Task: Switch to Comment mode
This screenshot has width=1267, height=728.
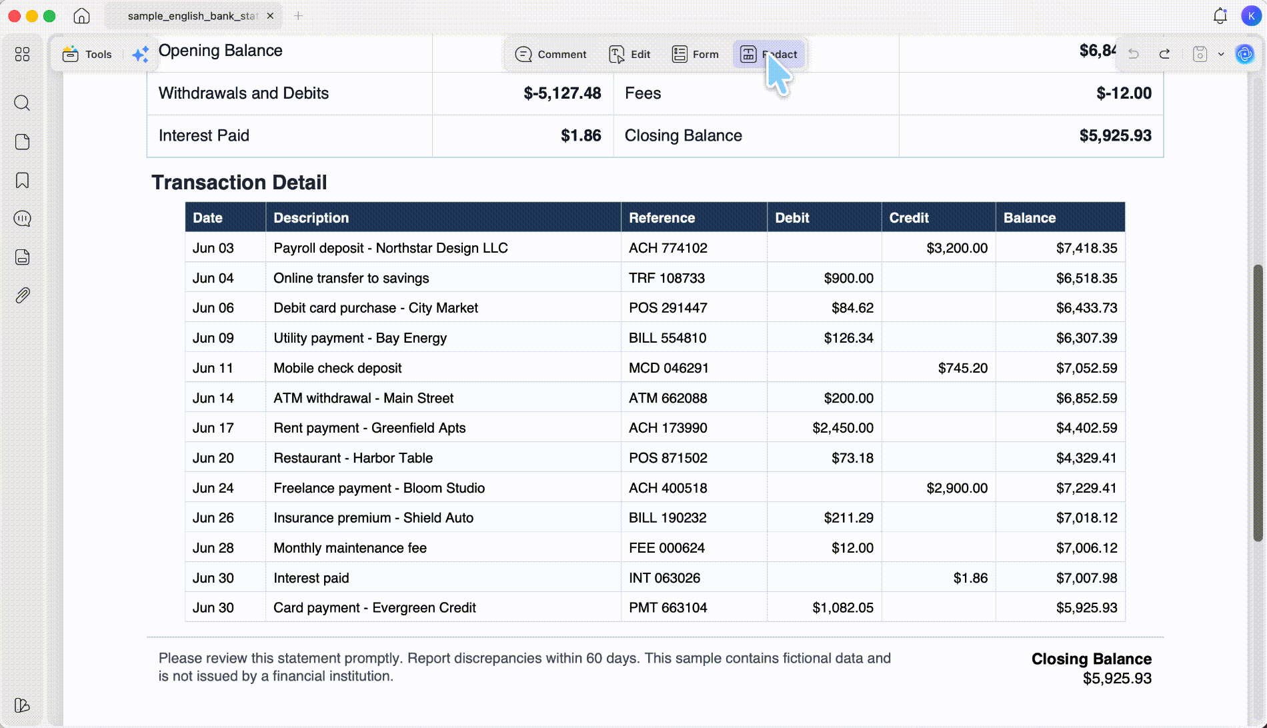Action: pos(551,54)
